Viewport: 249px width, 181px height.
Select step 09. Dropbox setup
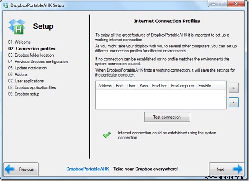click(x=24, y=94)
